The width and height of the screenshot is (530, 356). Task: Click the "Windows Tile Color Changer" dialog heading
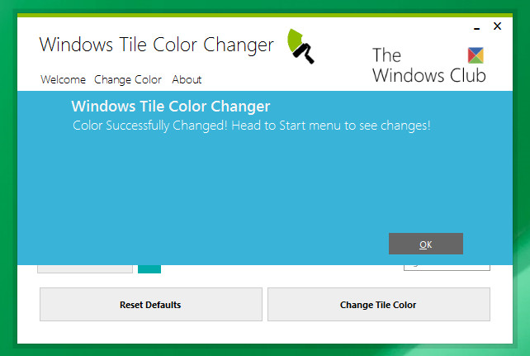(x=171, y=107)
